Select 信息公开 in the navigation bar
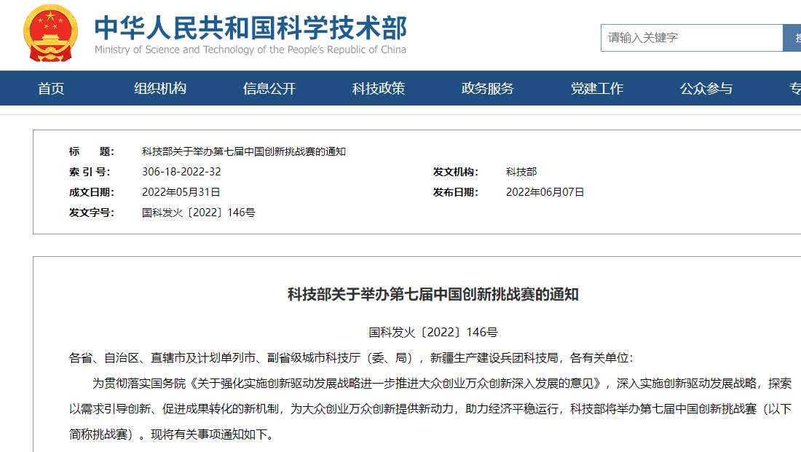 click(x=269, y=89)
